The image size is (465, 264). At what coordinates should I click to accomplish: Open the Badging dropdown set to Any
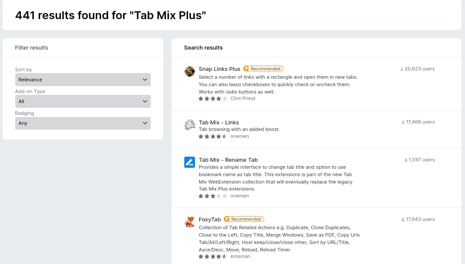coord(83,123)
